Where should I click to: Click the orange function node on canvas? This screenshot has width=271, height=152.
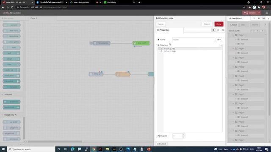click(123, 74)
